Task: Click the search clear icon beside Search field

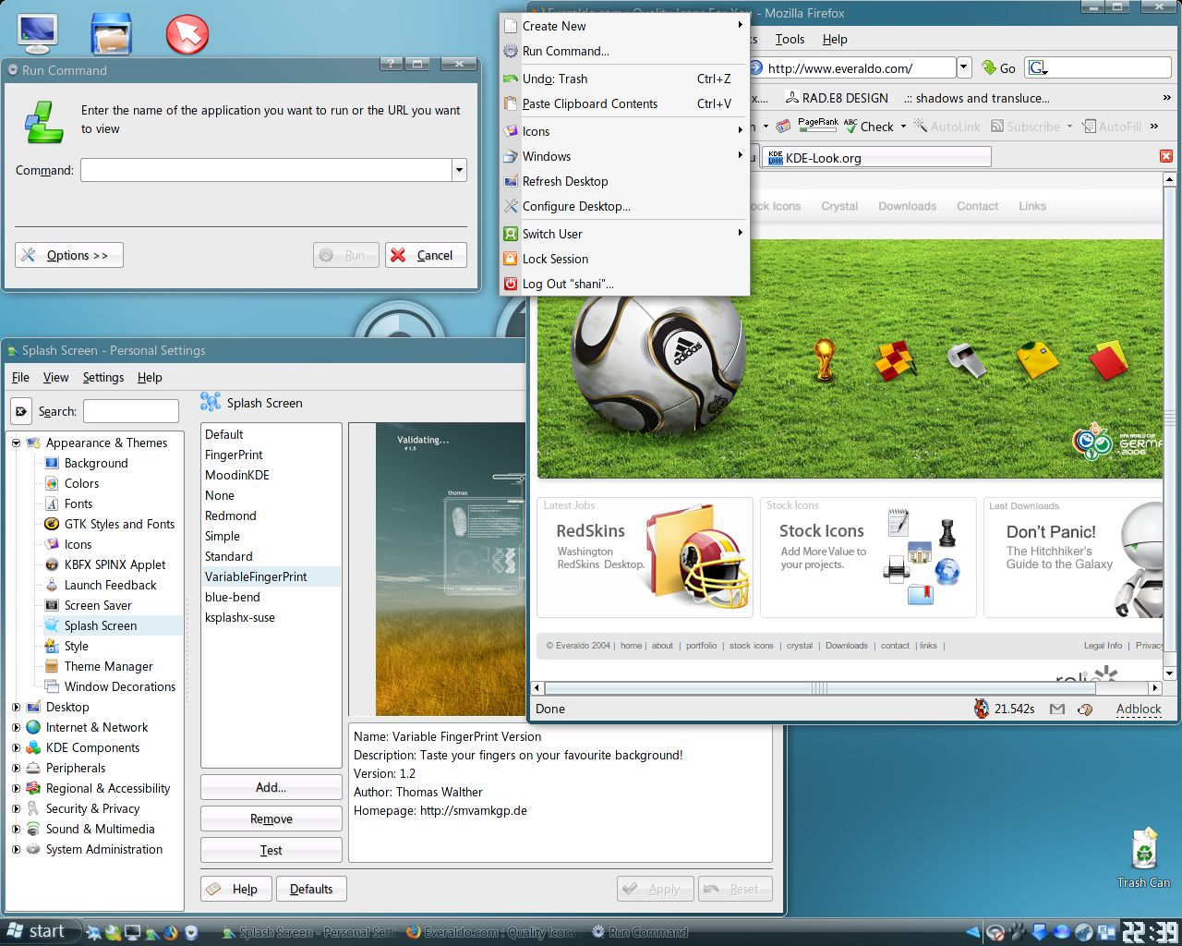Action: [x=21, y=411]
